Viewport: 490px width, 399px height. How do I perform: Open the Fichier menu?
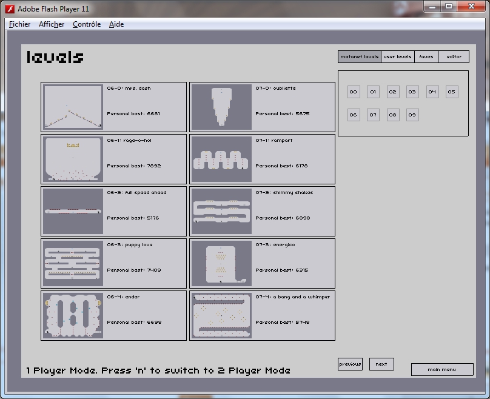pos(20,24)
